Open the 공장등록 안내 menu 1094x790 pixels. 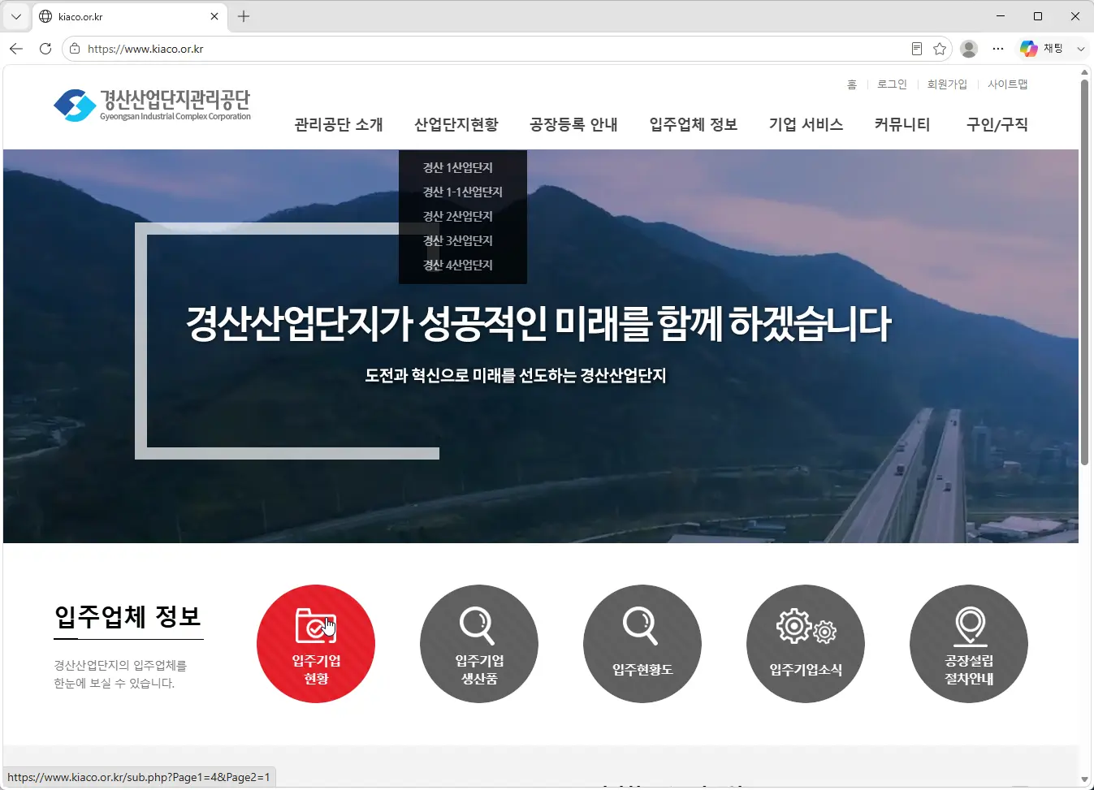click(573, 124)
